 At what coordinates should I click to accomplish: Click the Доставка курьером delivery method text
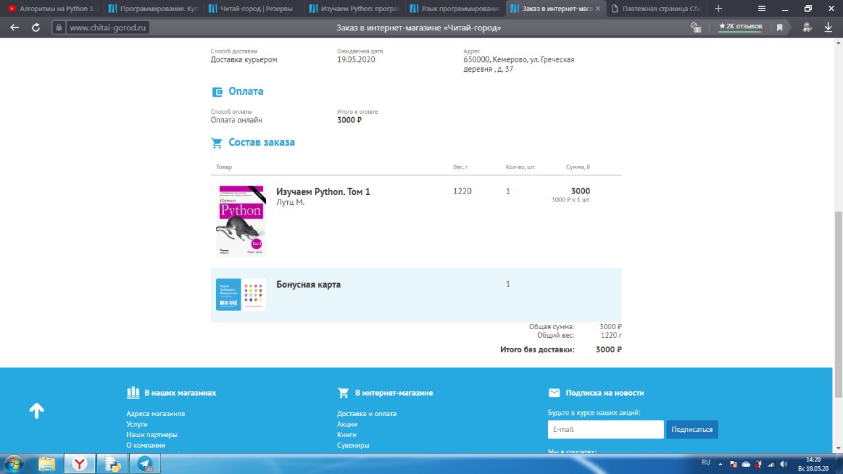[244, 59]
